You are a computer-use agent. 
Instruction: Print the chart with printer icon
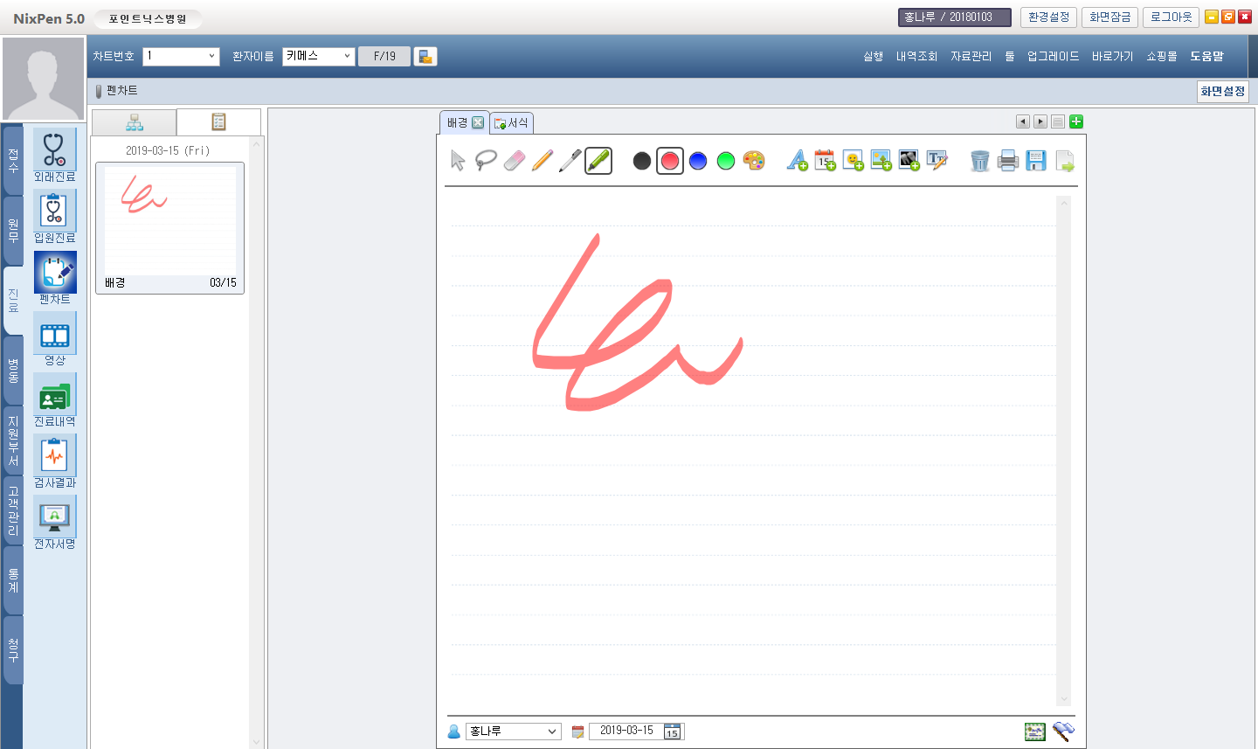[1008, 161]
